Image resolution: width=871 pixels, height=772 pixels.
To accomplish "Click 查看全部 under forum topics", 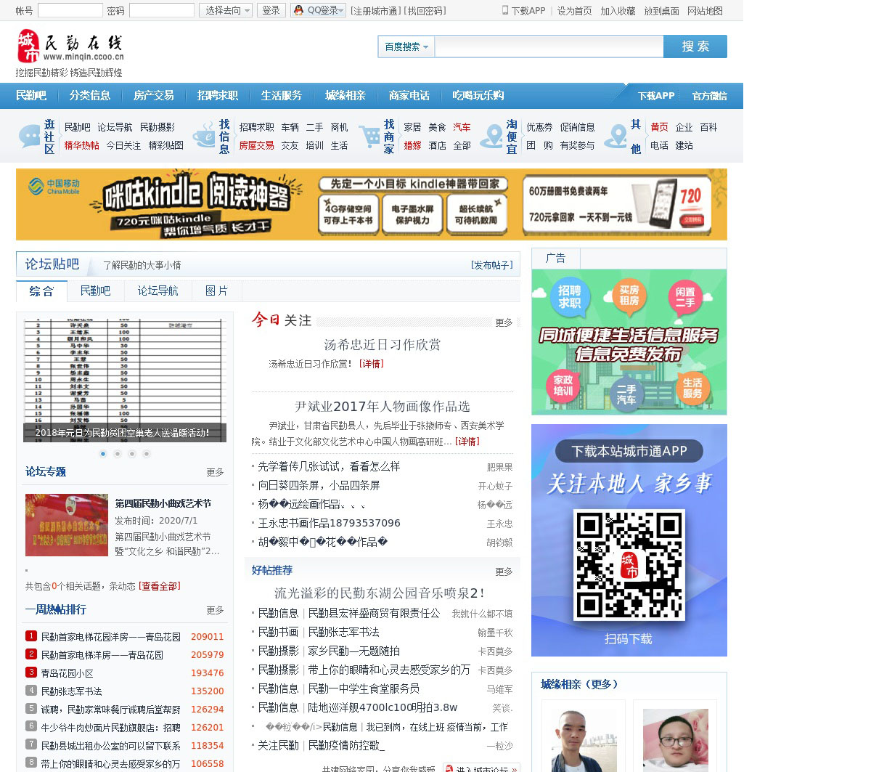I will pos(160,586).
